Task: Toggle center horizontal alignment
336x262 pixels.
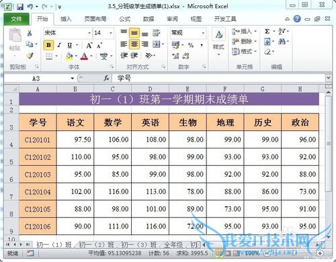Action: [134, 44]
